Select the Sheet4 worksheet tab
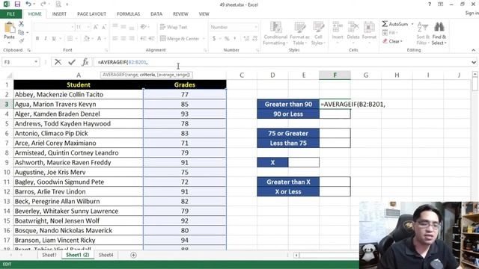Viewport: 479px width, 269px height. [x=106, y=255]
